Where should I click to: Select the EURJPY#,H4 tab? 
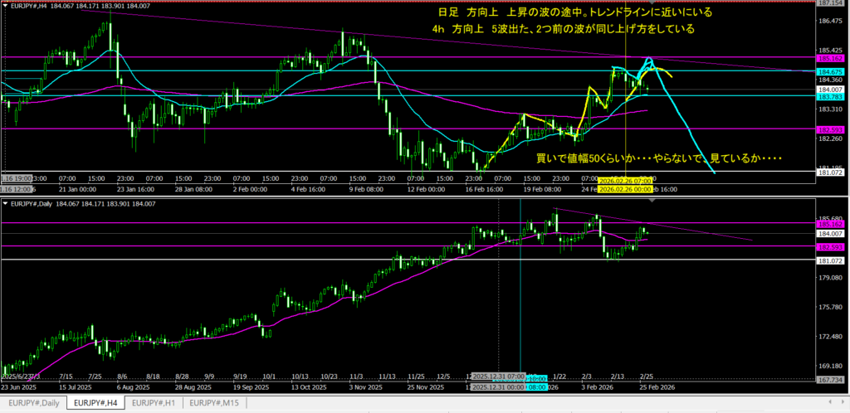tap(94, 402)
